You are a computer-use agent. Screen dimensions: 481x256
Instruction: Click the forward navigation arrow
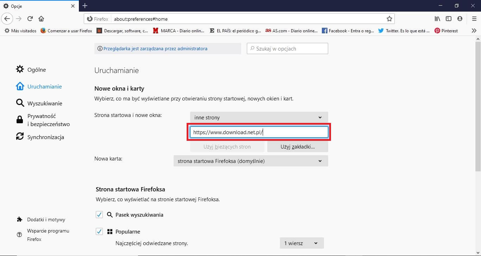tap(19, 19)
